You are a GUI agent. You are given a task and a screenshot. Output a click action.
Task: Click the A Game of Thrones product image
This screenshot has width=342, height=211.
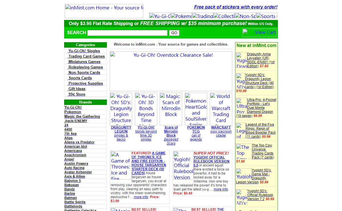pyautogui.click(x=121, y=165)
